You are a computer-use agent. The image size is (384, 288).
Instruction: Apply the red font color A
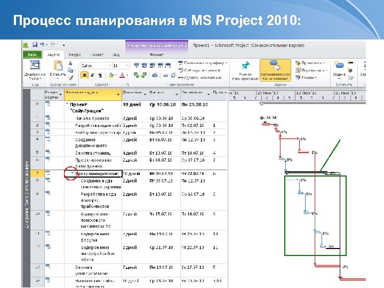[x=122, y=75]
